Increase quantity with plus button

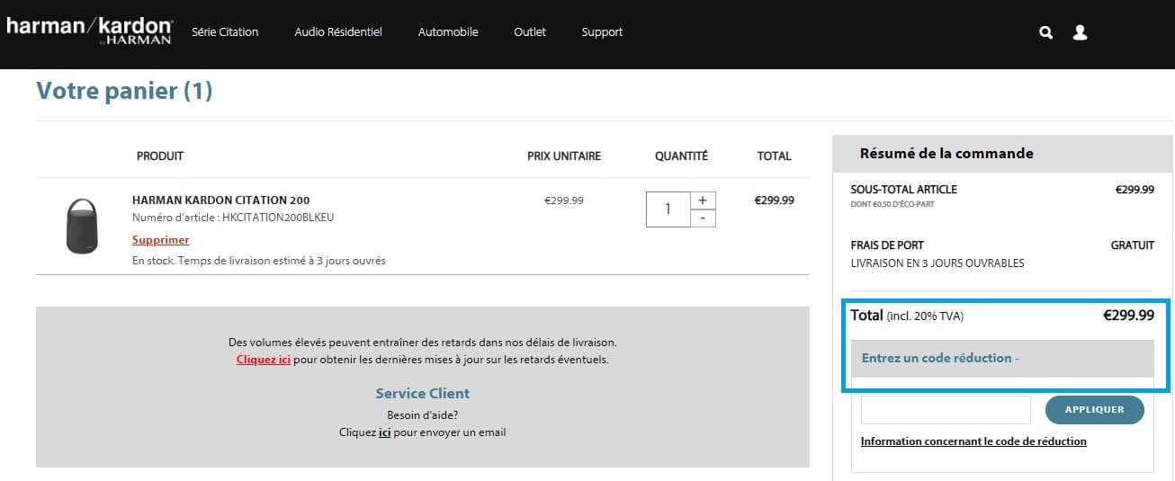point(703,200)
